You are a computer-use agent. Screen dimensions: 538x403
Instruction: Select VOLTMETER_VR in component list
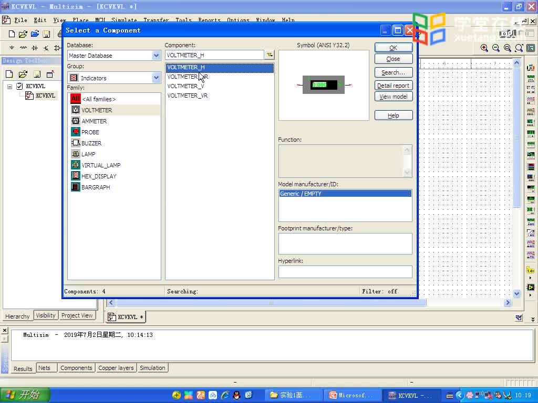click(x=188, y=96)
